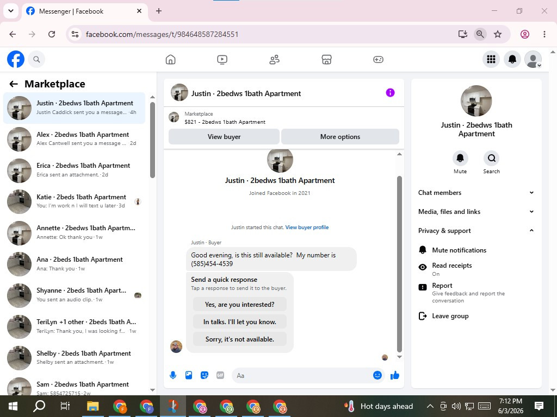Click the Report exclamation icon
The width and height of the screenshot is (557, 417).
(422, 287)
